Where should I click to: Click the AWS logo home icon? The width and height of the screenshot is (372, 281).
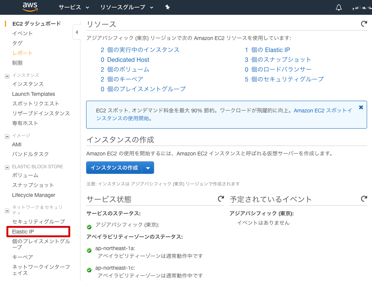coord(30,7)
